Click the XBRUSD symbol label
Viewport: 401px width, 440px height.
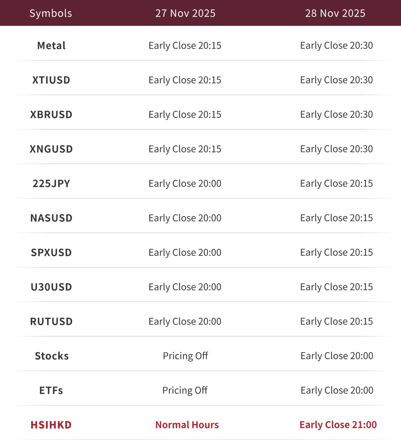click(x=51, y=115)
